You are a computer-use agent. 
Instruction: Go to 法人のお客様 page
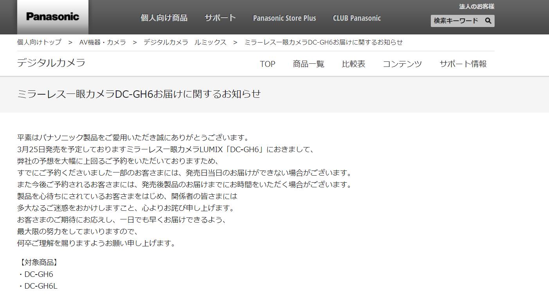(x=477, y=6)
